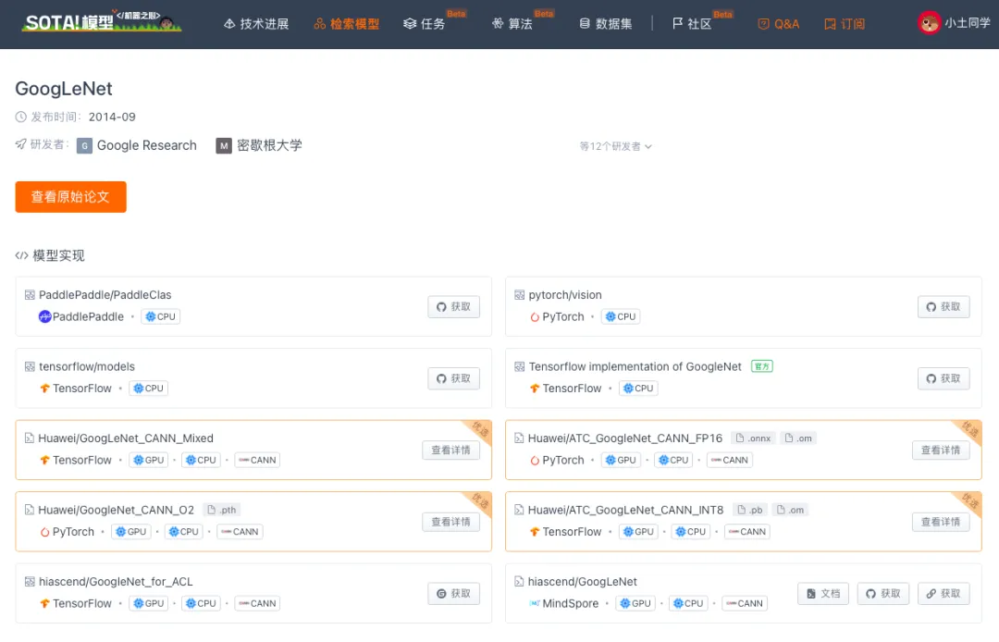999x642 pixels.
Task: Click the .pb file tag
Action: point(750,510)
